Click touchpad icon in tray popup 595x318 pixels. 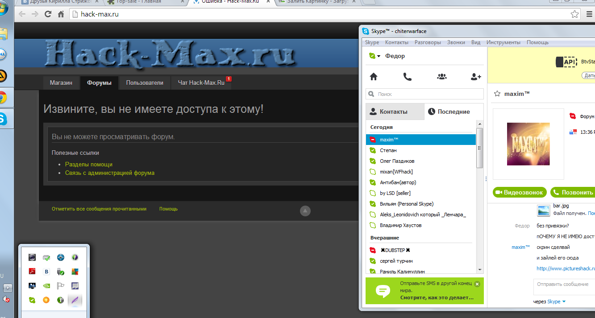75,285
